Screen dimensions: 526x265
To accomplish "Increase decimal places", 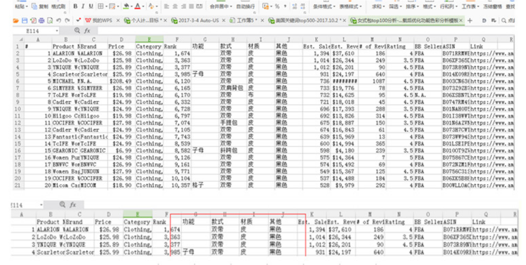I will coord(294,6).
